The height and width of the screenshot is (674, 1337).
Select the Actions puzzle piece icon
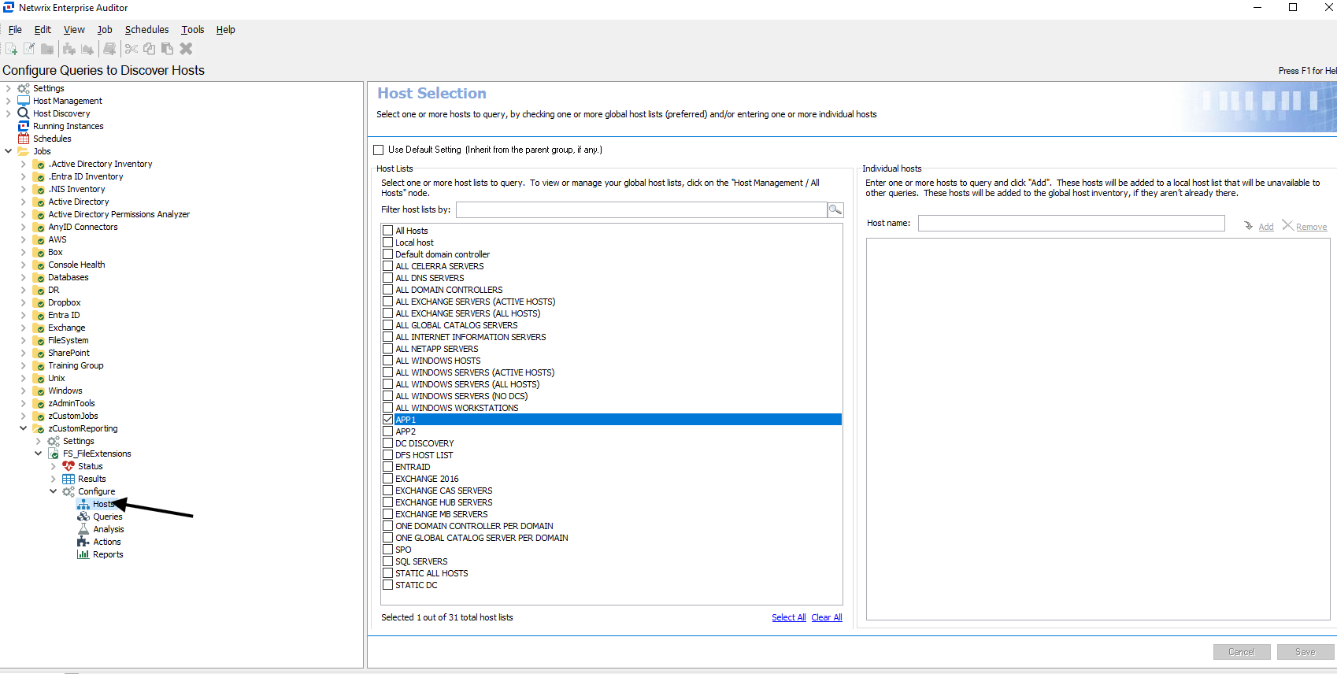pyautogui.click(x=83, y=542)
